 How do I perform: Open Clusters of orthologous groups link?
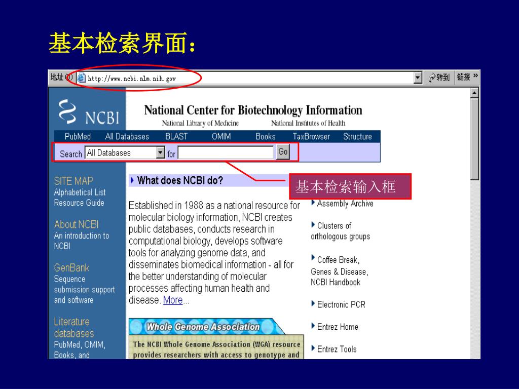pos(340,231)
